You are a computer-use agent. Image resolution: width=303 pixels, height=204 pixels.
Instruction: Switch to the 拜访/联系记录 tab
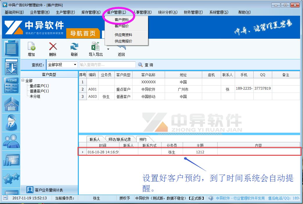click(120, 139)
